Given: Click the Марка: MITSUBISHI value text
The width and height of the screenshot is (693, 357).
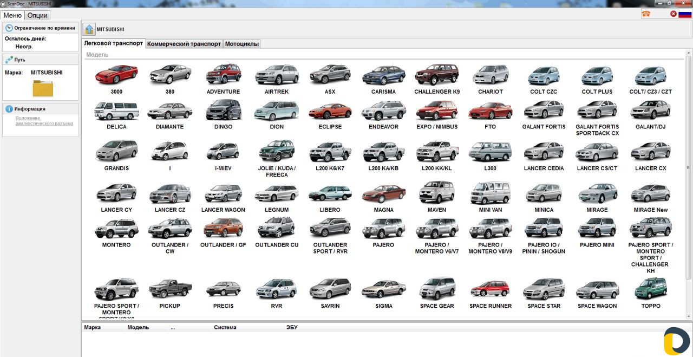Looking at the screenshot, I should 46,73.
